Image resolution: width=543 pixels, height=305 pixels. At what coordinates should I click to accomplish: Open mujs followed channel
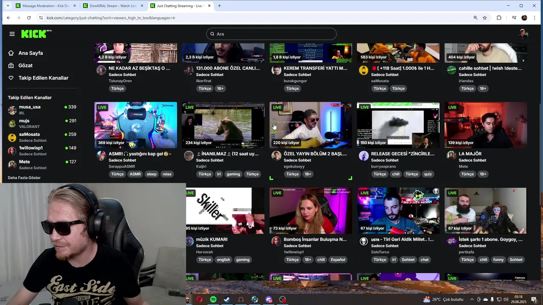[x=42, y=123]
